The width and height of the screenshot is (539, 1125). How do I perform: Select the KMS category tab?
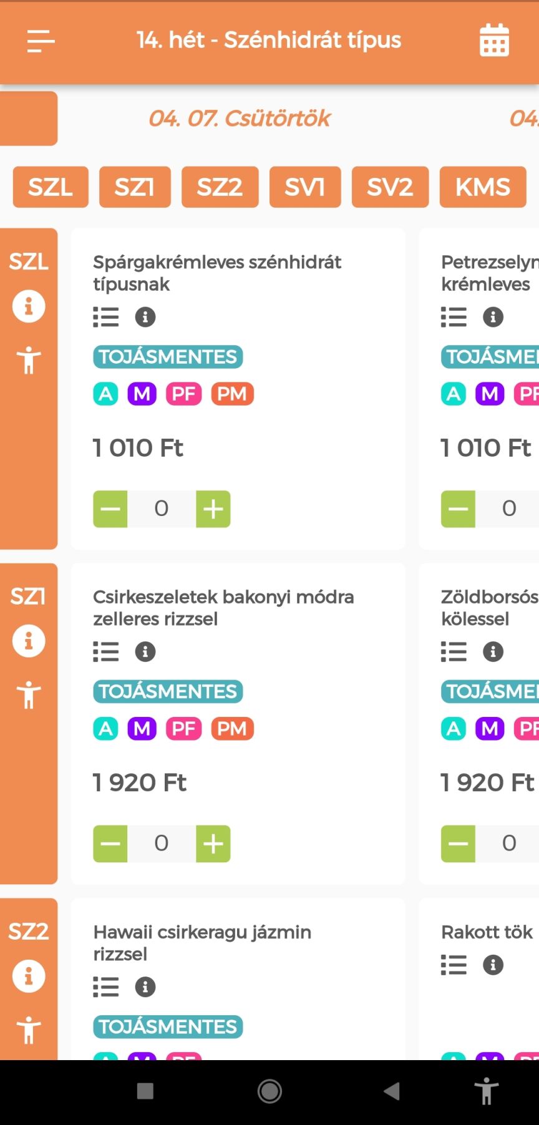pyautogui.click(x=483, y=187)
